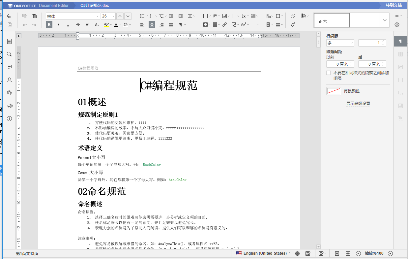Viewport: 408px width, 259px height.
Task: Toggle paragraph settings tab in right sidebar
Action: tap(400, 41)
